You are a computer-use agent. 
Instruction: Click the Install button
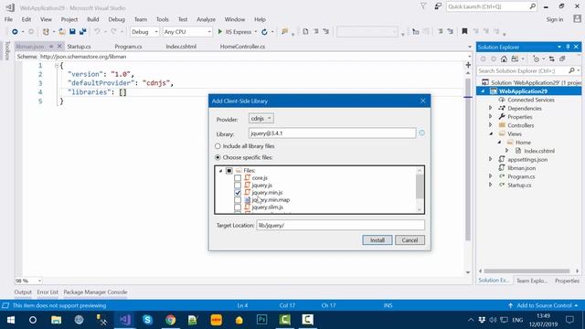click(x=378, y=240)
